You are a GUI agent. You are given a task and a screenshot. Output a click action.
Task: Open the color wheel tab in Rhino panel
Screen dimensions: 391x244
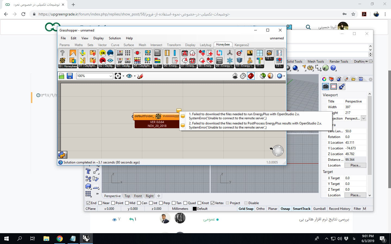coord(324,79)
